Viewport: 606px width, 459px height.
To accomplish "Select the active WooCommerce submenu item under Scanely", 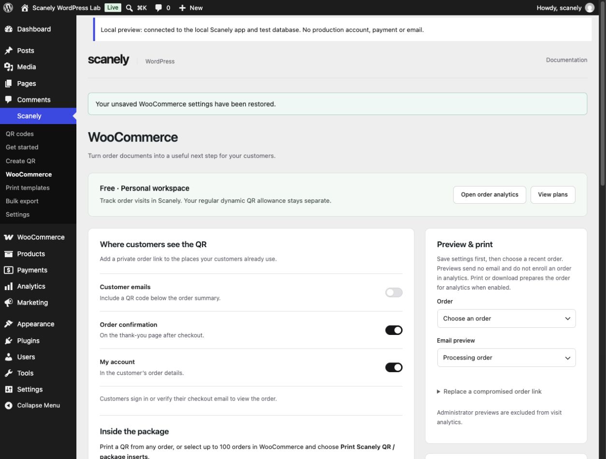I will pyautogui.click(x=29, y=174).
